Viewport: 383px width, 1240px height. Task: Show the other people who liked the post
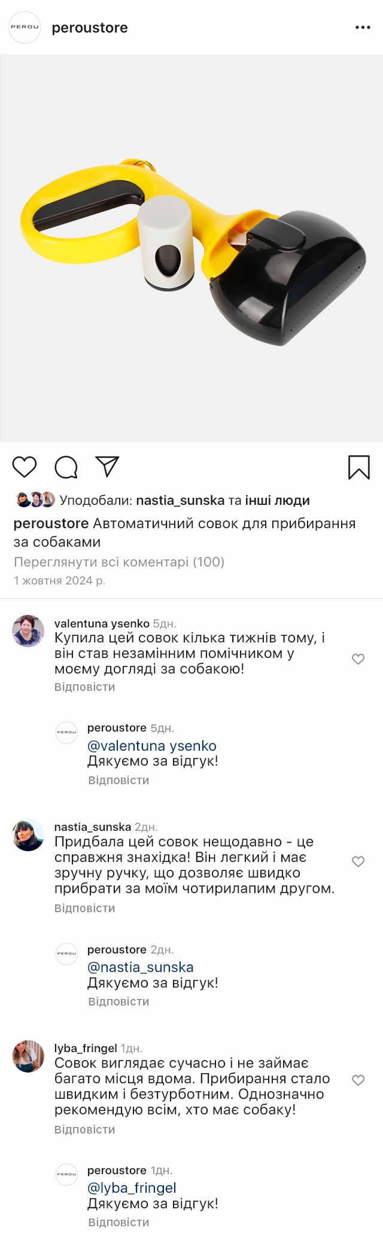[277, 501]
